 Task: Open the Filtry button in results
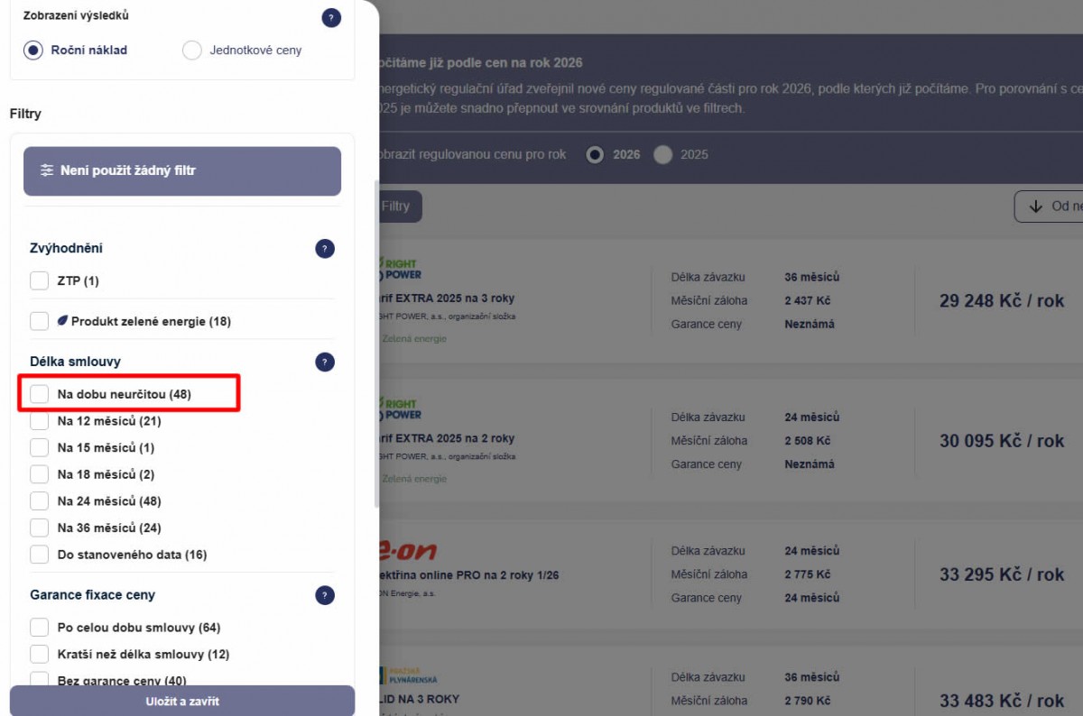[x=397, y=207]
